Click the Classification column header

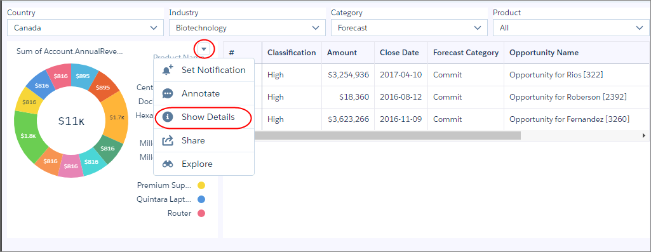tap(292, 53)
